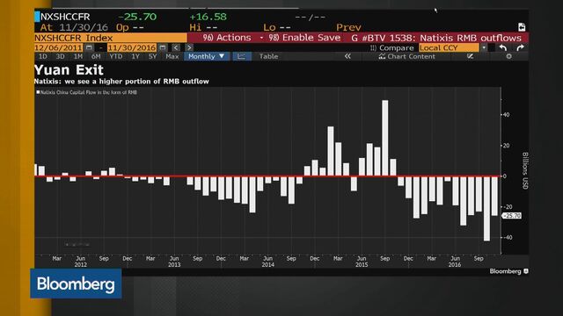This screenshot has height=316, width=563.
Task: Open chart settings gear
Action: 508,56
